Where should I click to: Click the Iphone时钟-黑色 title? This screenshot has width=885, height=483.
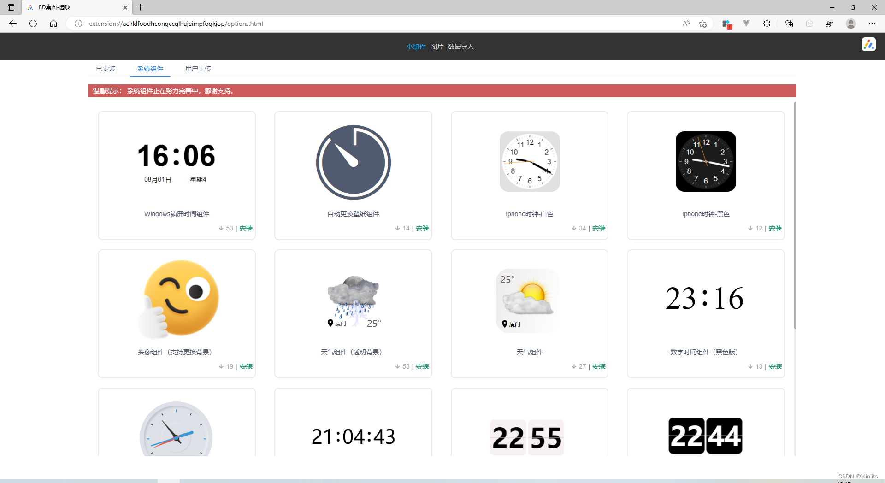tap(706, 214)
